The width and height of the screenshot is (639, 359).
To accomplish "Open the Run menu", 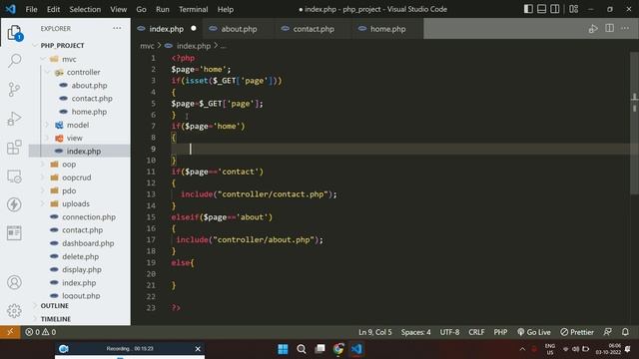I will 162,9.
